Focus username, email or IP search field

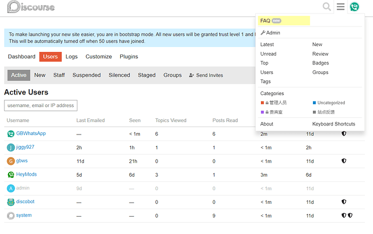[x=41, y=105]
